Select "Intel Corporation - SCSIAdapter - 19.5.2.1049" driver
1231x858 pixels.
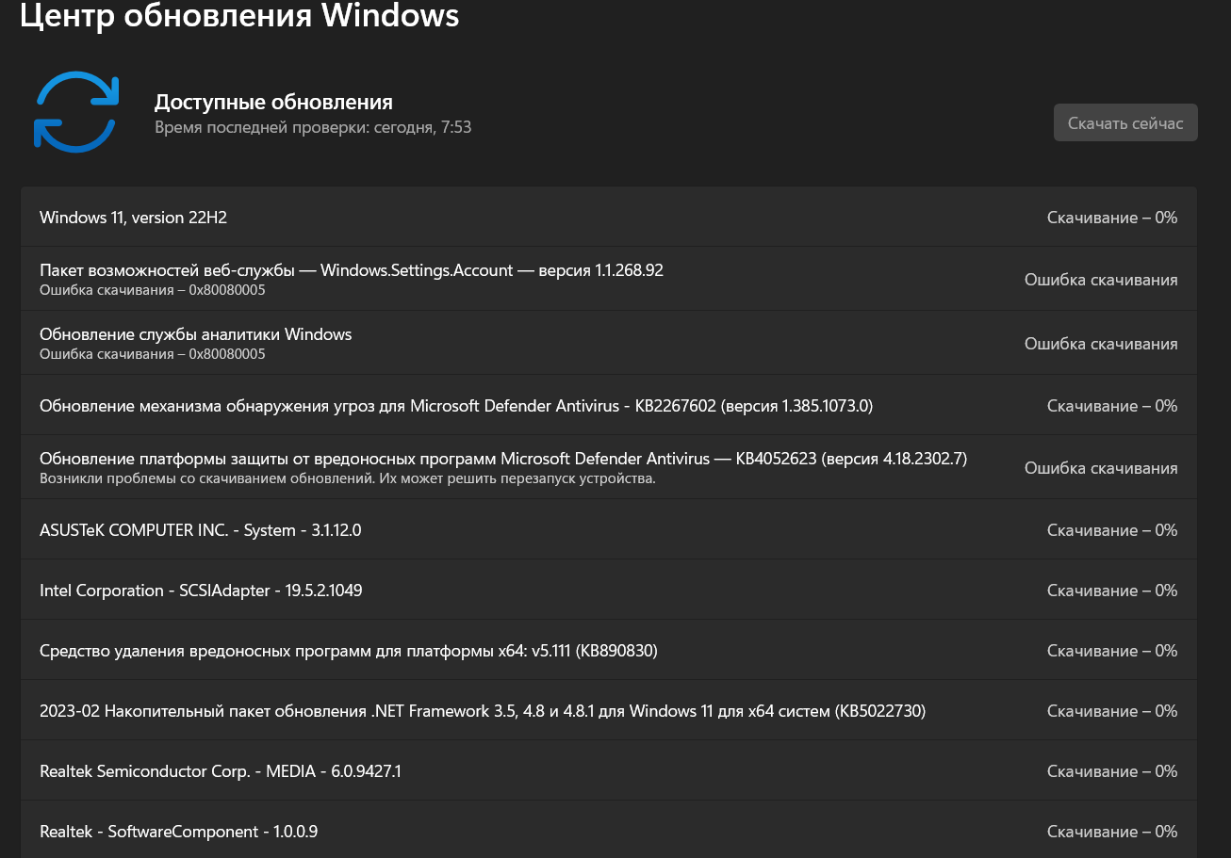point(609,590)
